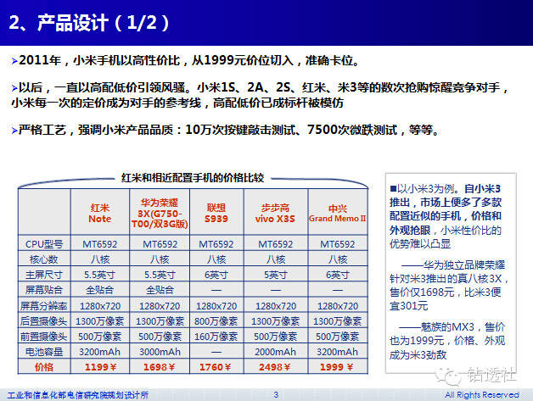Screen dimensions: 533x401
Task: Click the sidebar paragraph starting "以小米3为例"
Action: [x=446, y=216]
